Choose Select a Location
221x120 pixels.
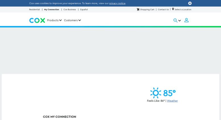(x=183, y=10)
